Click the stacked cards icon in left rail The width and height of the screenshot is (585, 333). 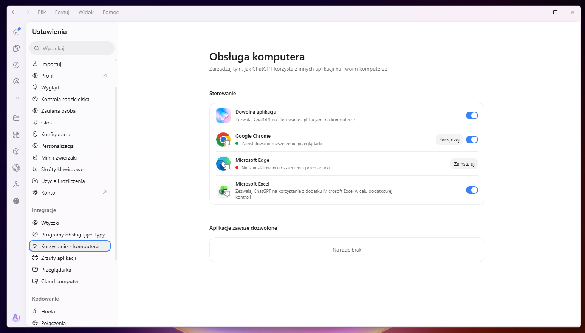[16, 48]
